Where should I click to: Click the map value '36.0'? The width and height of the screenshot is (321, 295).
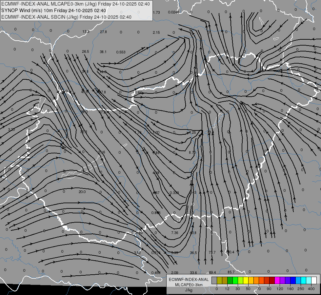pos(84,112)
